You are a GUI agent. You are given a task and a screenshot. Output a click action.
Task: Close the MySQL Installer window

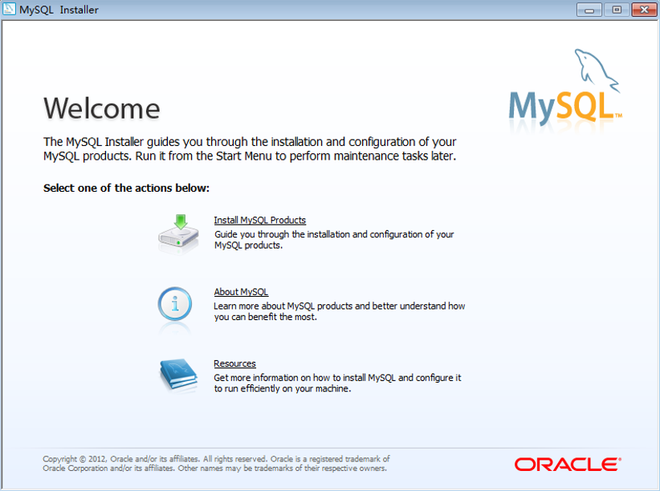(x=644, y=10)
